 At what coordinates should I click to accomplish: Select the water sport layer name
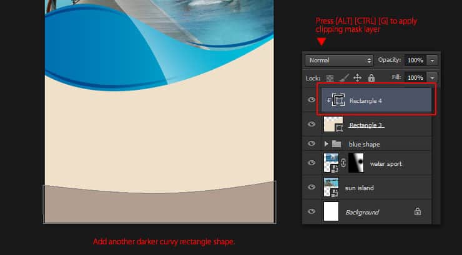tap(386, 163)
